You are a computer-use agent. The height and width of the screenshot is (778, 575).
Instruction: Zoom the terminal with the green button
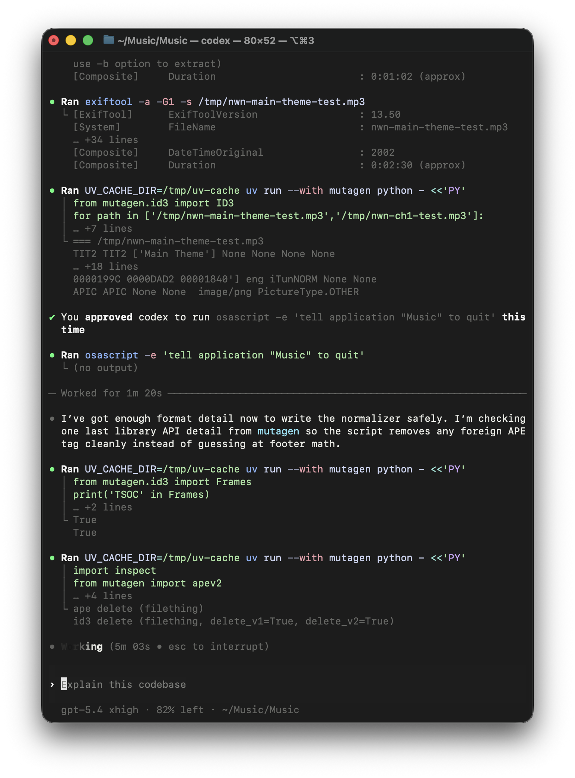tap(88, 40)
